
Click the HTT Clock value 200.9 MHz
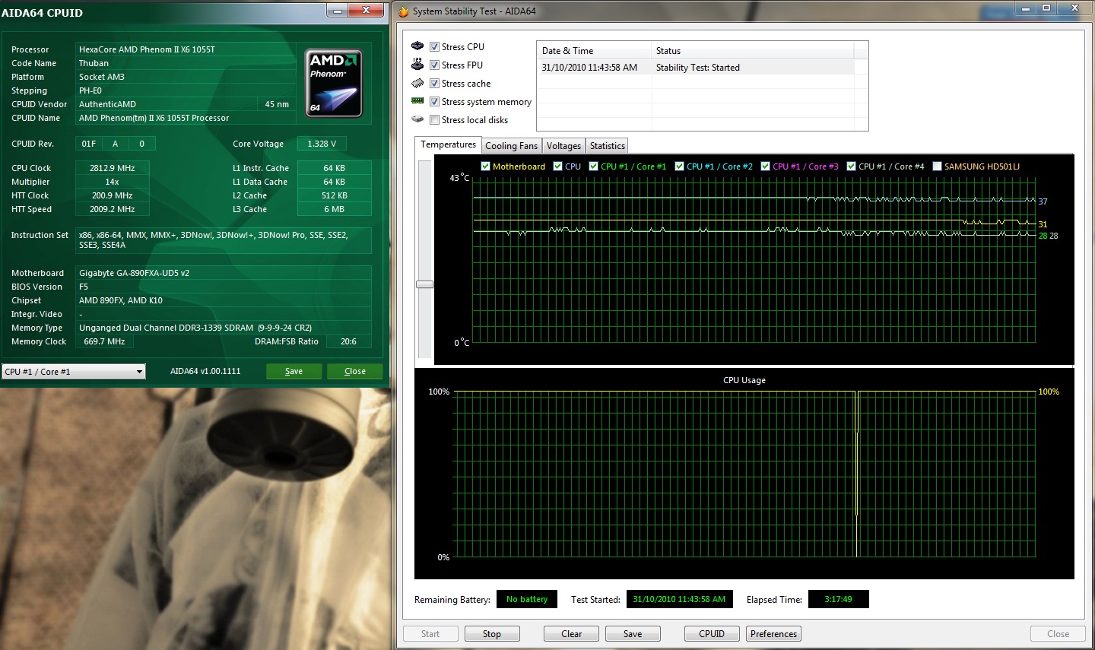[x=112, y=195]
